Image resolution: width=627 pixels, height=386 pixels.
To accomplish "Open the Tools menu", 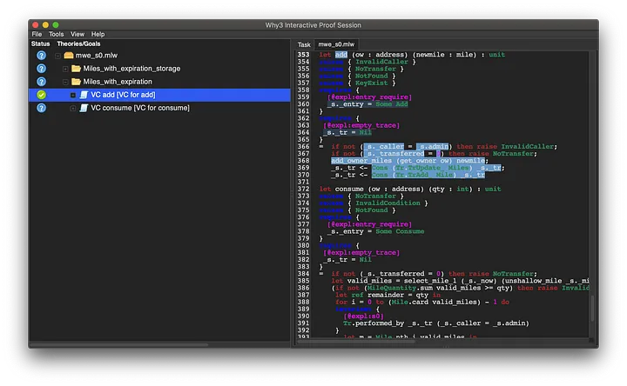I will pyautogui.click(x=56, y=34).
